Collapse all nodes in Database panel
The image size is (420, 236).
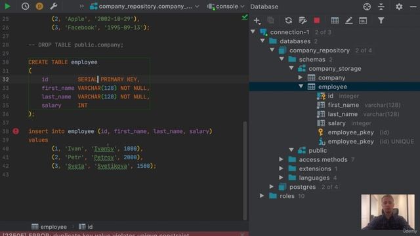[x=381, y=7]
